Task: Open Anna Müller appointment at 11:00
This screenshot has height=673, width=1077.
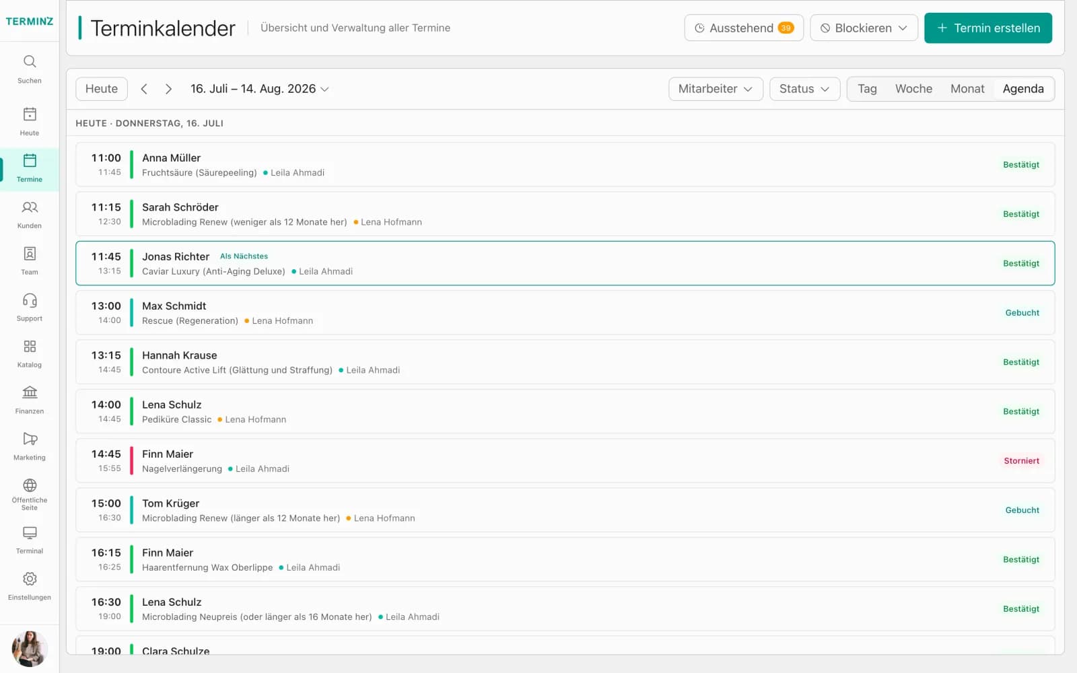Action: pos(565,164)
